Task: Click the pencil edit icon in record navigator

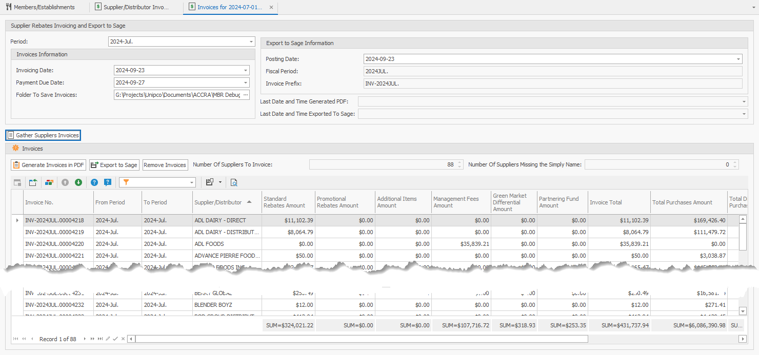Action: [x=108, y=339]
